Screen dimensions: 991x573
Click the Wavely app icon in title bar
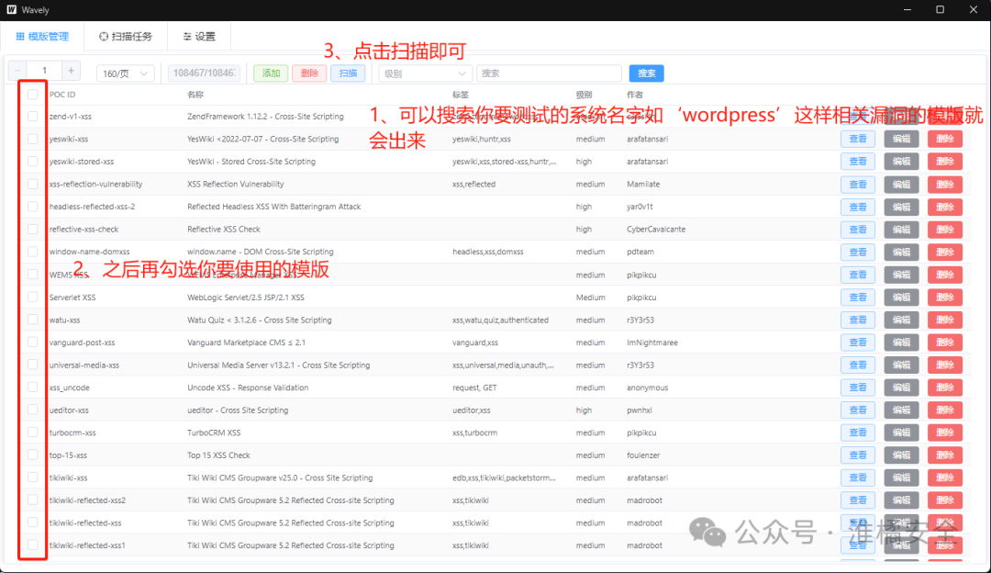coord(11,9)
